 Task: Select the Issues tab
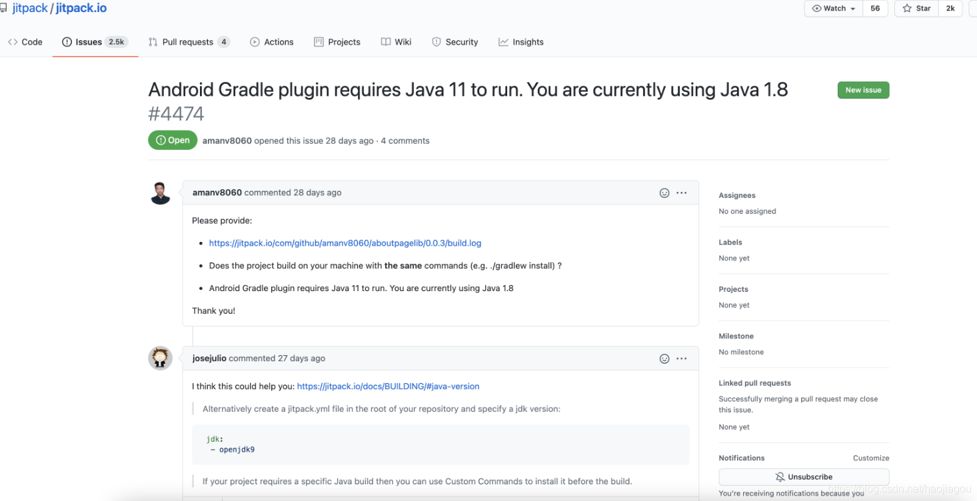pyautogui.click(x=95, y=42)
